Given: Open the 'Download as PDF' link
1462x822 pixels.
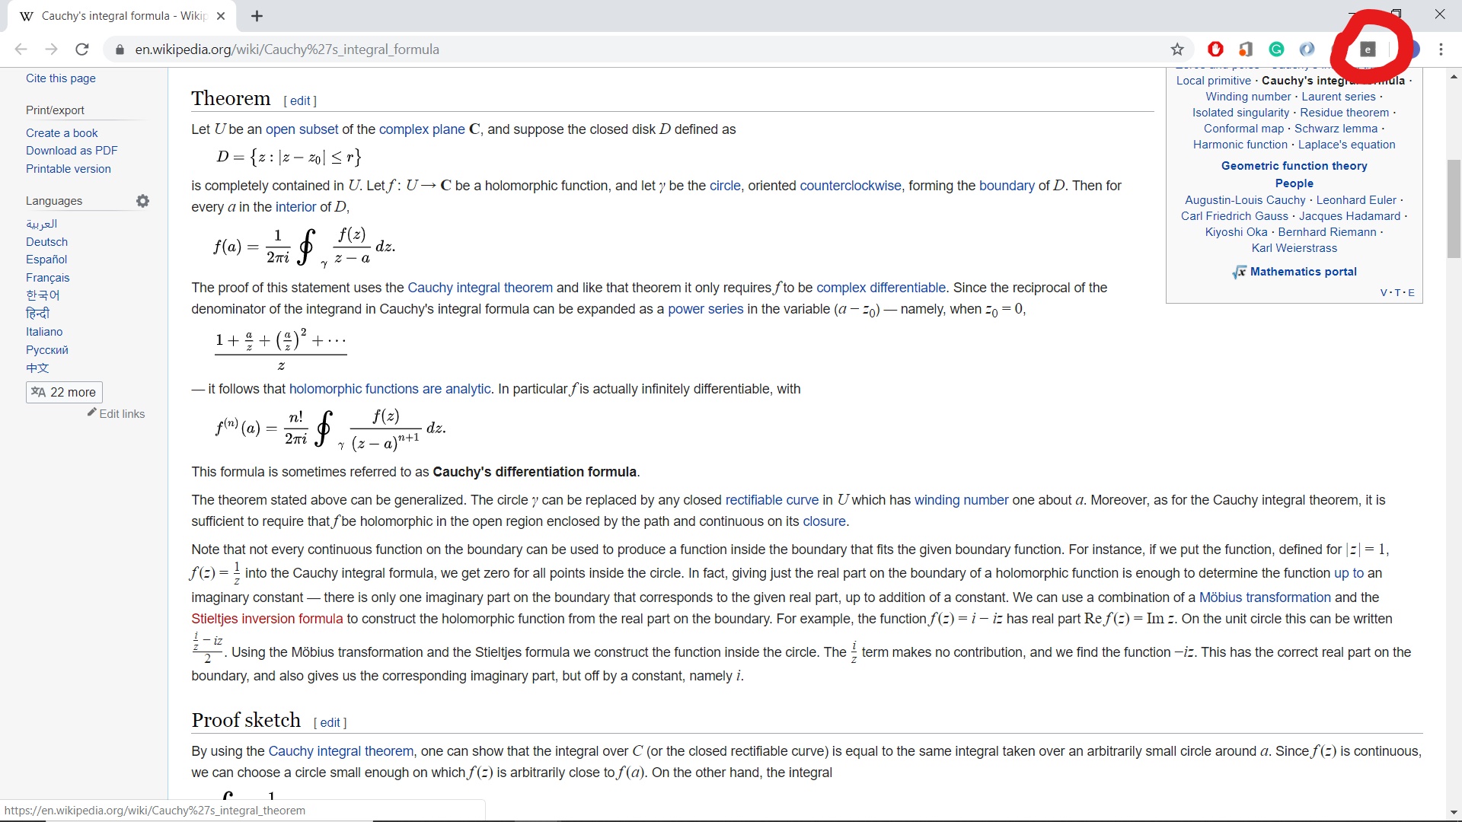Looking at the screenshot, I should (x=72, y=151).
